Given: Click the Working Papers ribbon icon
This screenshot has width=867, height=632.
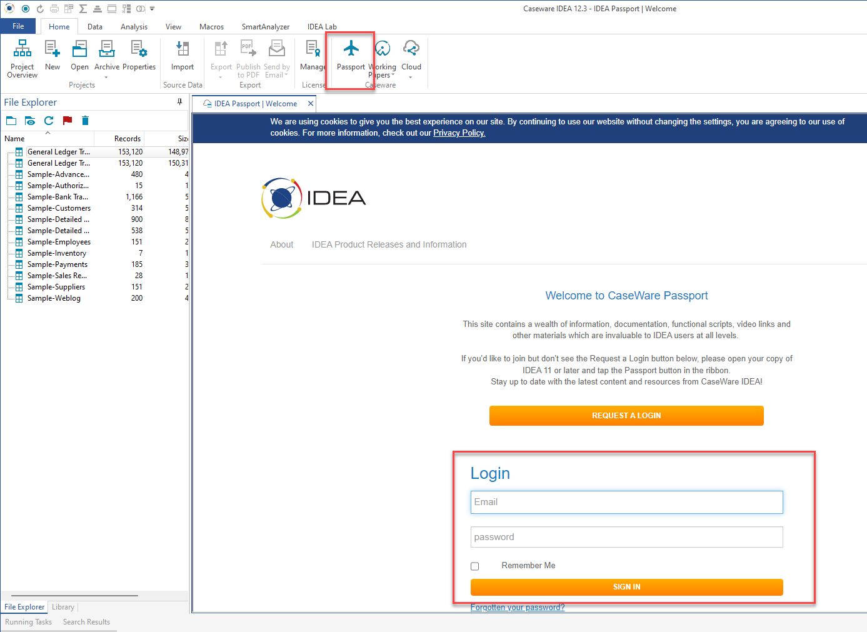Looking at the screenshot, I should pos(383,48).
